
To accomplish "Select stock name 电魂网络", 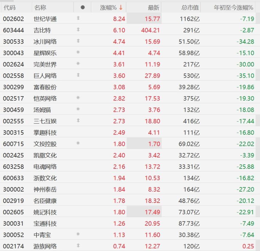I will point(45,167).
